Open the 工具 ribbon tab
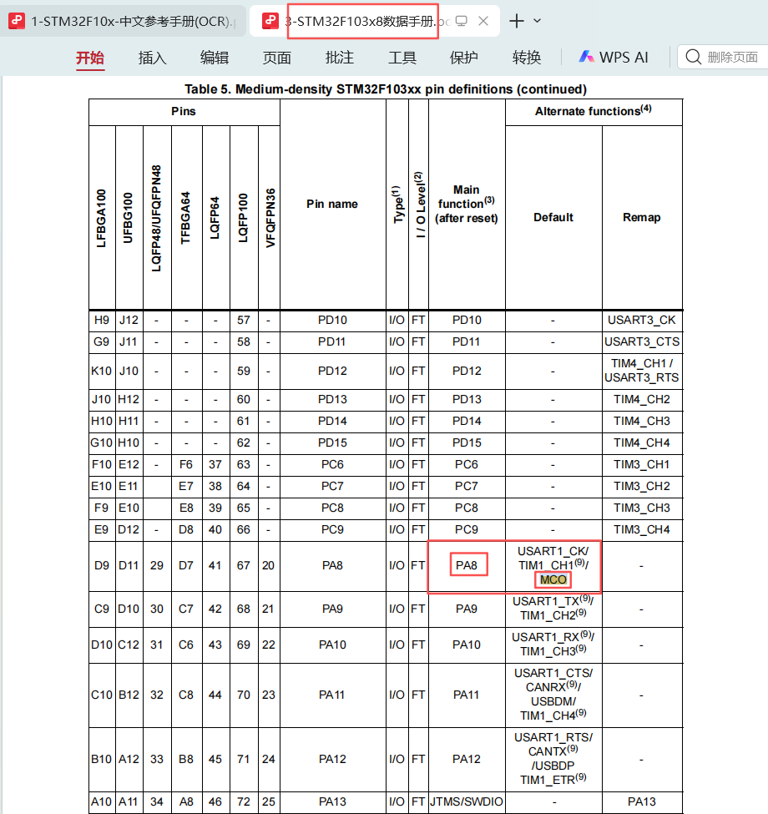The width and height of the screenshot is (768, 814). tap(402, 58)
